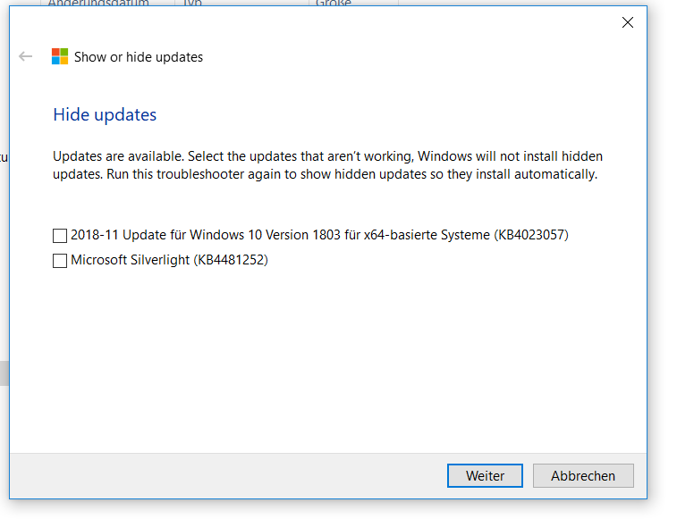Check the Microsoft Silverlight KB4481252 checkbox
This screenshot has height=519, width=677.
pyautogui.click(x=60, y=261)
